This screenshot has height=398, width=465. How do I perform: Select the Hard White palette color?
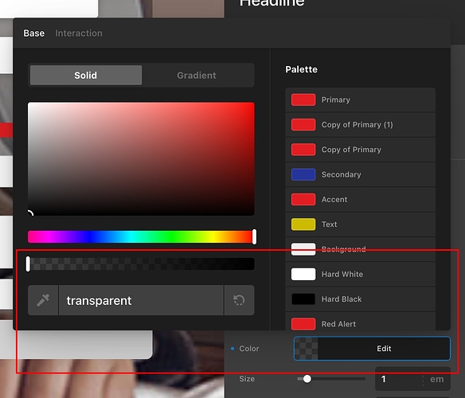coord(360,274)
